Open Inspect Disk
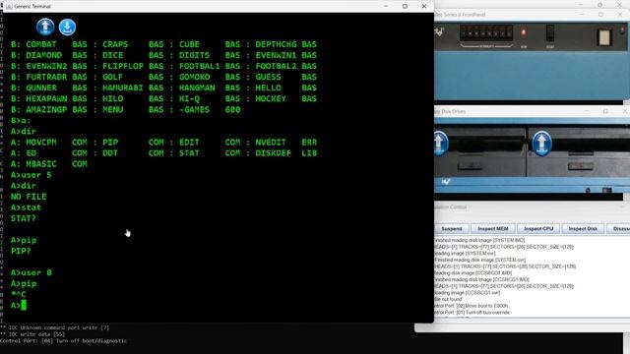This screenshot has height=354, width=630. pyautogui.click(x=583, y=229)
